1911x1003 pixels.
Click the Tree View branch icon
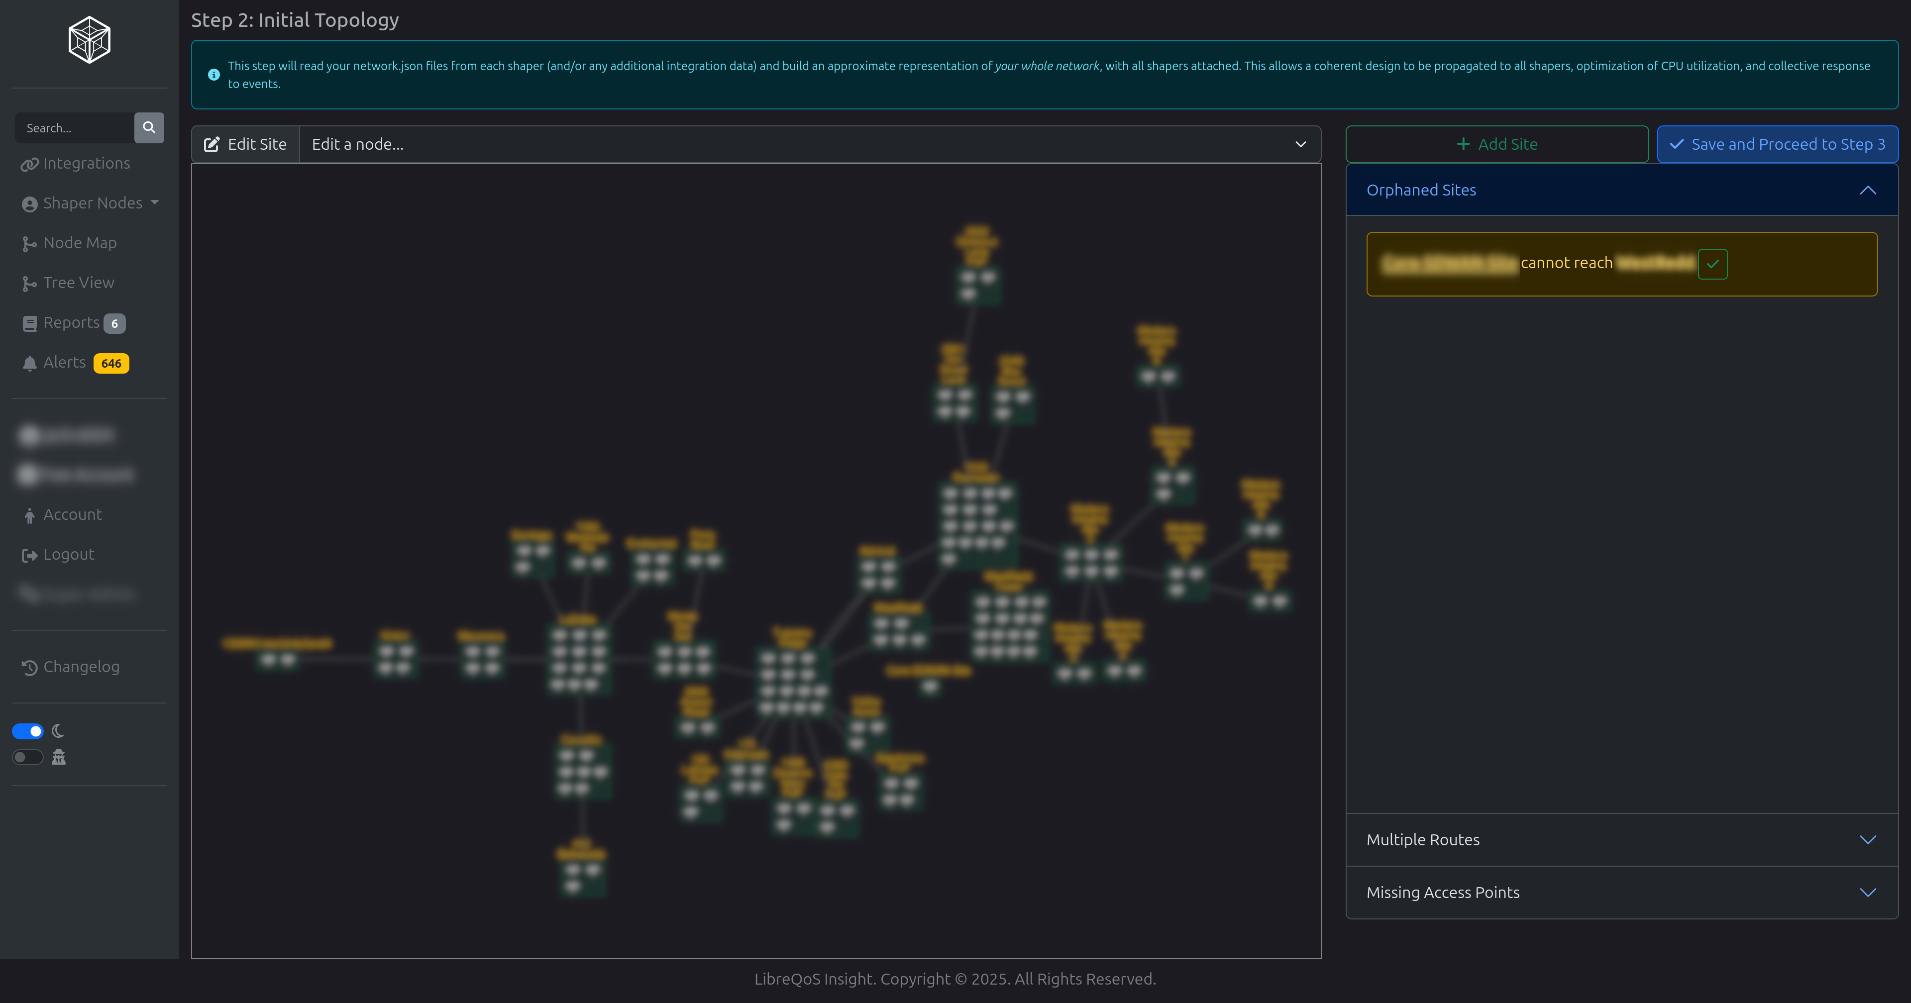[x=29, y=284]
